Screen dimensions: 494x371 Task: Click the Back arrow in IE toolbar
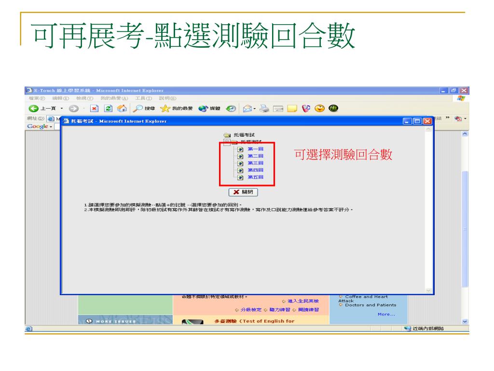point(33,109)
